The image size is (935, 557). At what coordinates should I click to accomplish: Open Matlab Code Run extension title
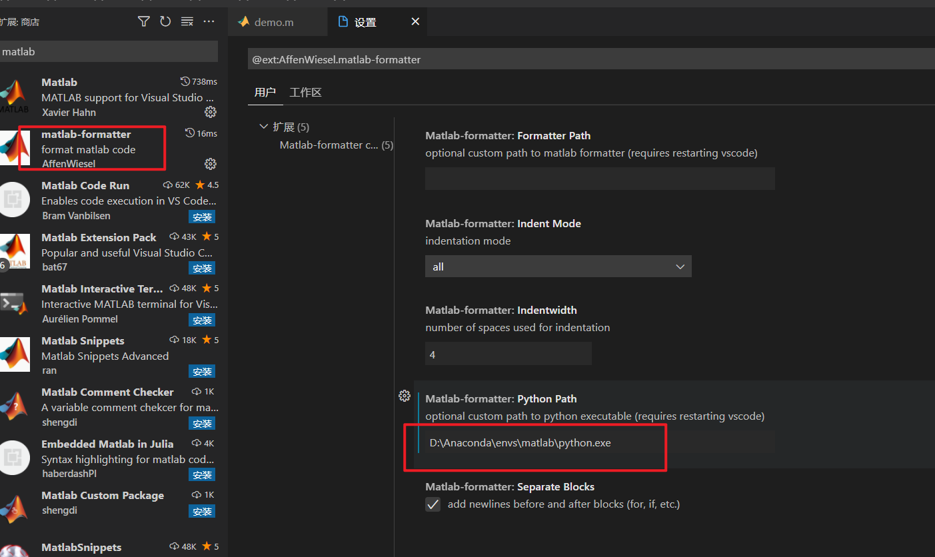tap(85, 185)
